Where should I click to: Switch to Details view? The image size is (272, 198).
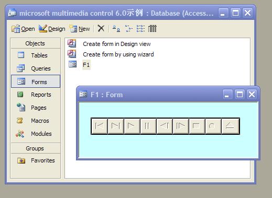tap(152, 29)
